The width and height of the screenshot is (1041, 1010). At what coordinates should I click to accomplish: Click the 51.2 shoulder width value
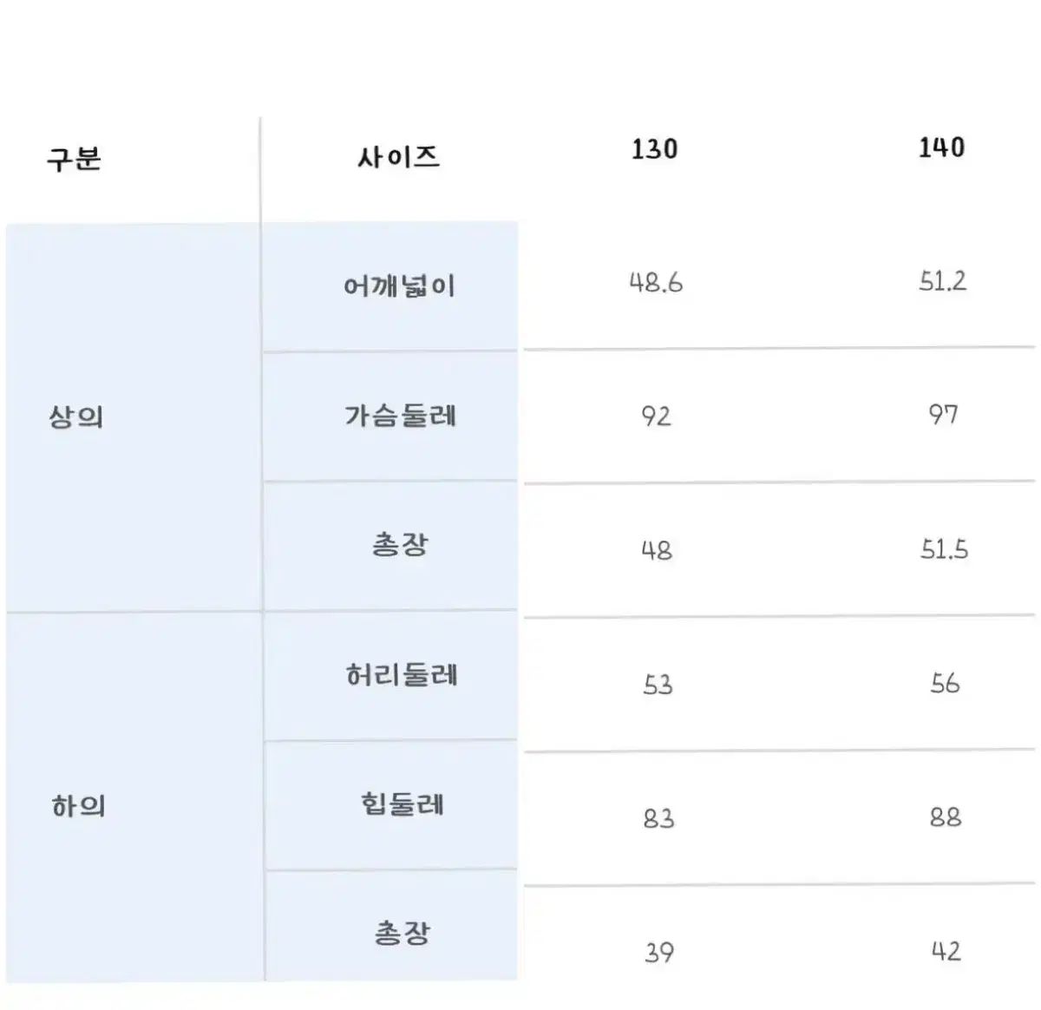pyautogui.click(x=942, y=281)
